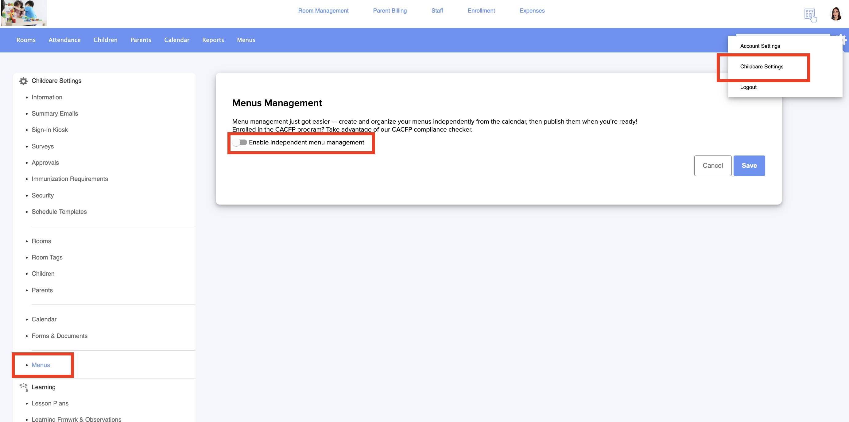Click Logout in the dropdown
Screen dimensions: 849x422
(x=748, y=87)
